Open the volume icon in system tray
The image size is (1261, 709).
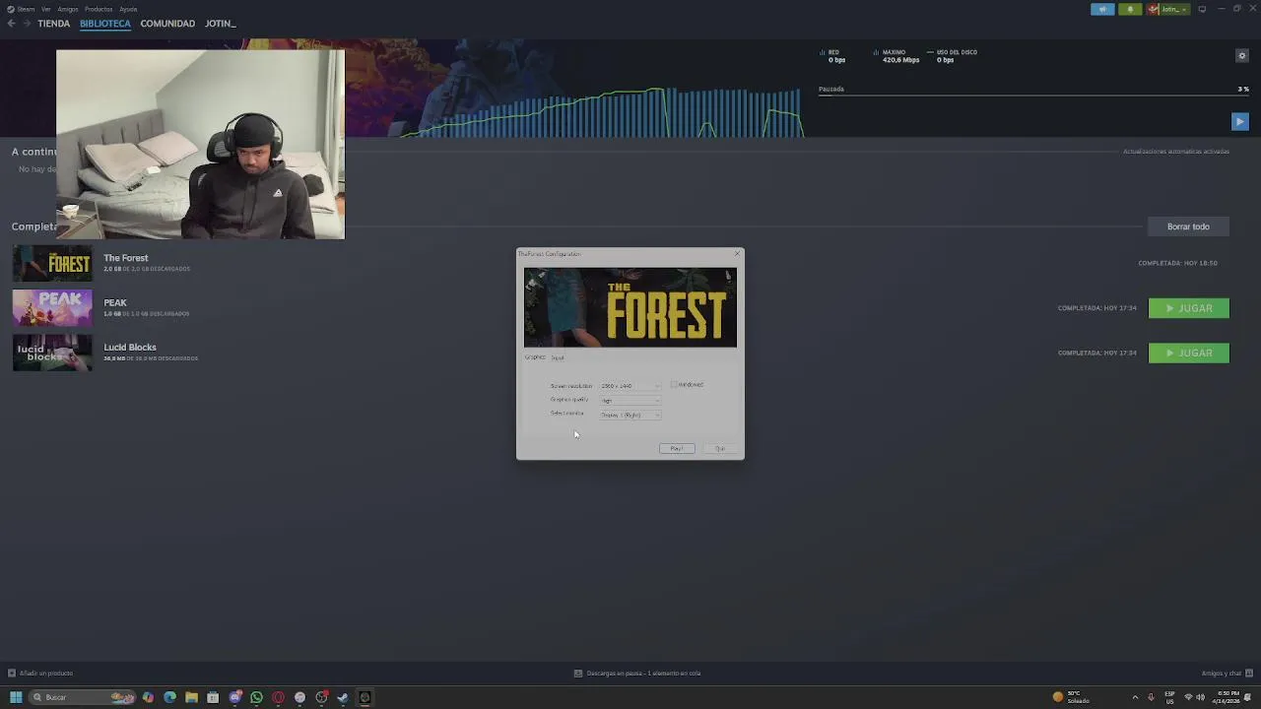pyautogui.click(x=1201, y=697)
